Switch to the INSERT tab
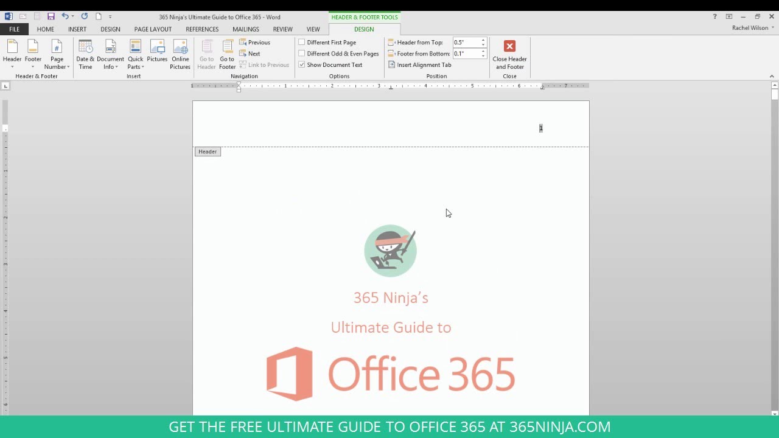Viewport: 779px width, 438px height. (77, 29)
